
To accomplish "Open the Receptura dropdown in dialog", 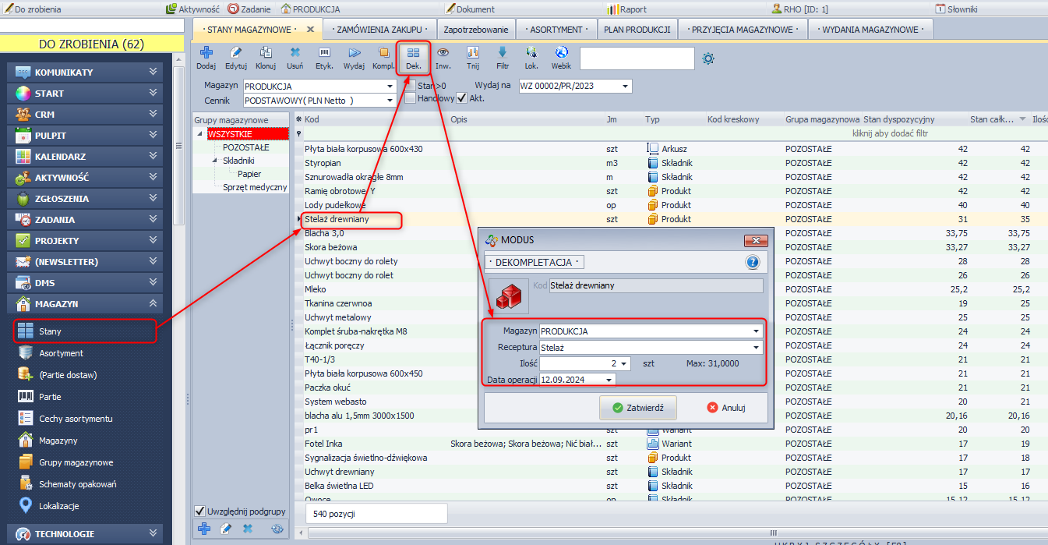I will [755, 347].
